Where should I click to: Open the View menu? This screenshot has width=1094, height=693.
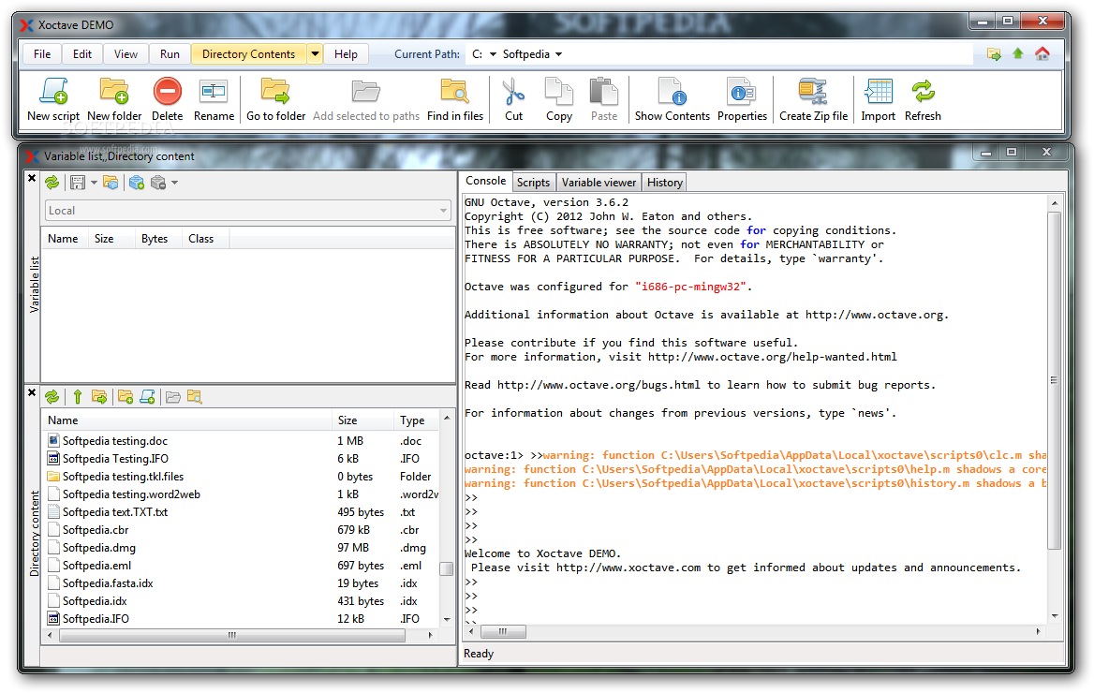pyautogui.click(x=126, y=53)
